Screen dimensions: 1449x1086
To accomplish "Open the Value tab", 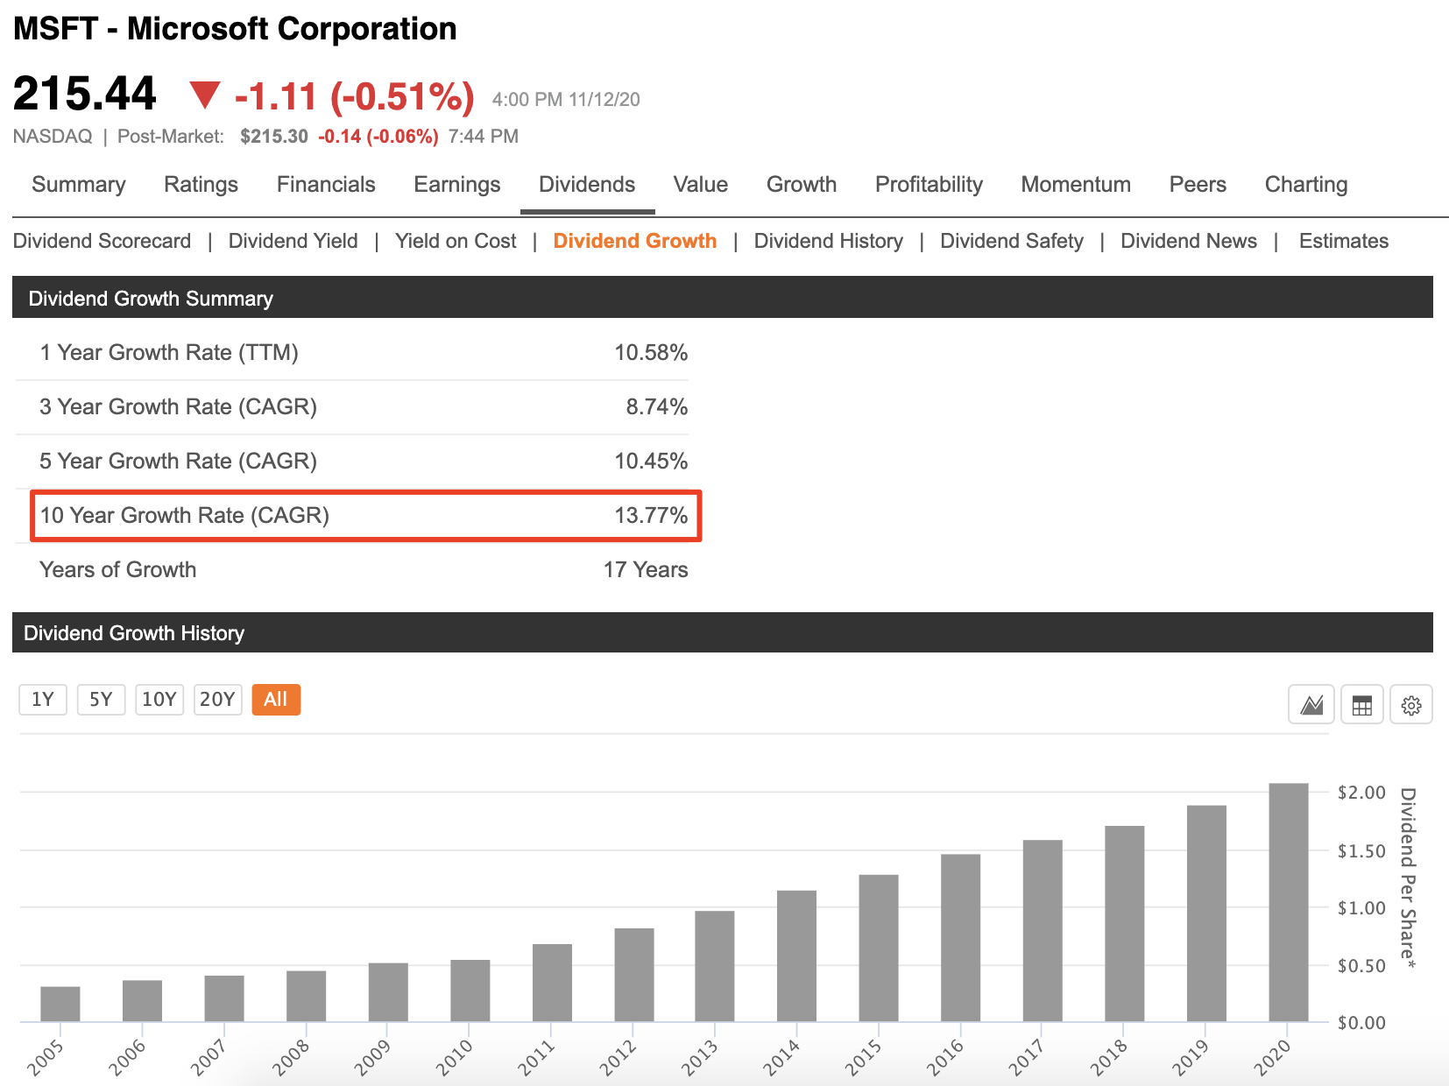I will coord(701,184).
